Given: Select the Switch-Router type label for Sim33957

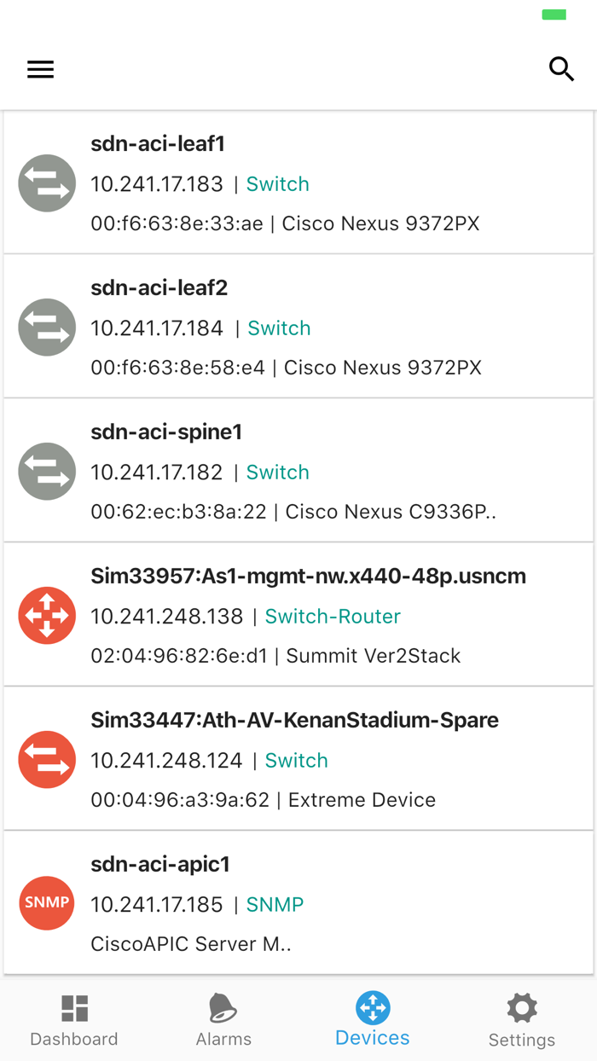Looking at the screenshot, I should click(x=333, y=617).
